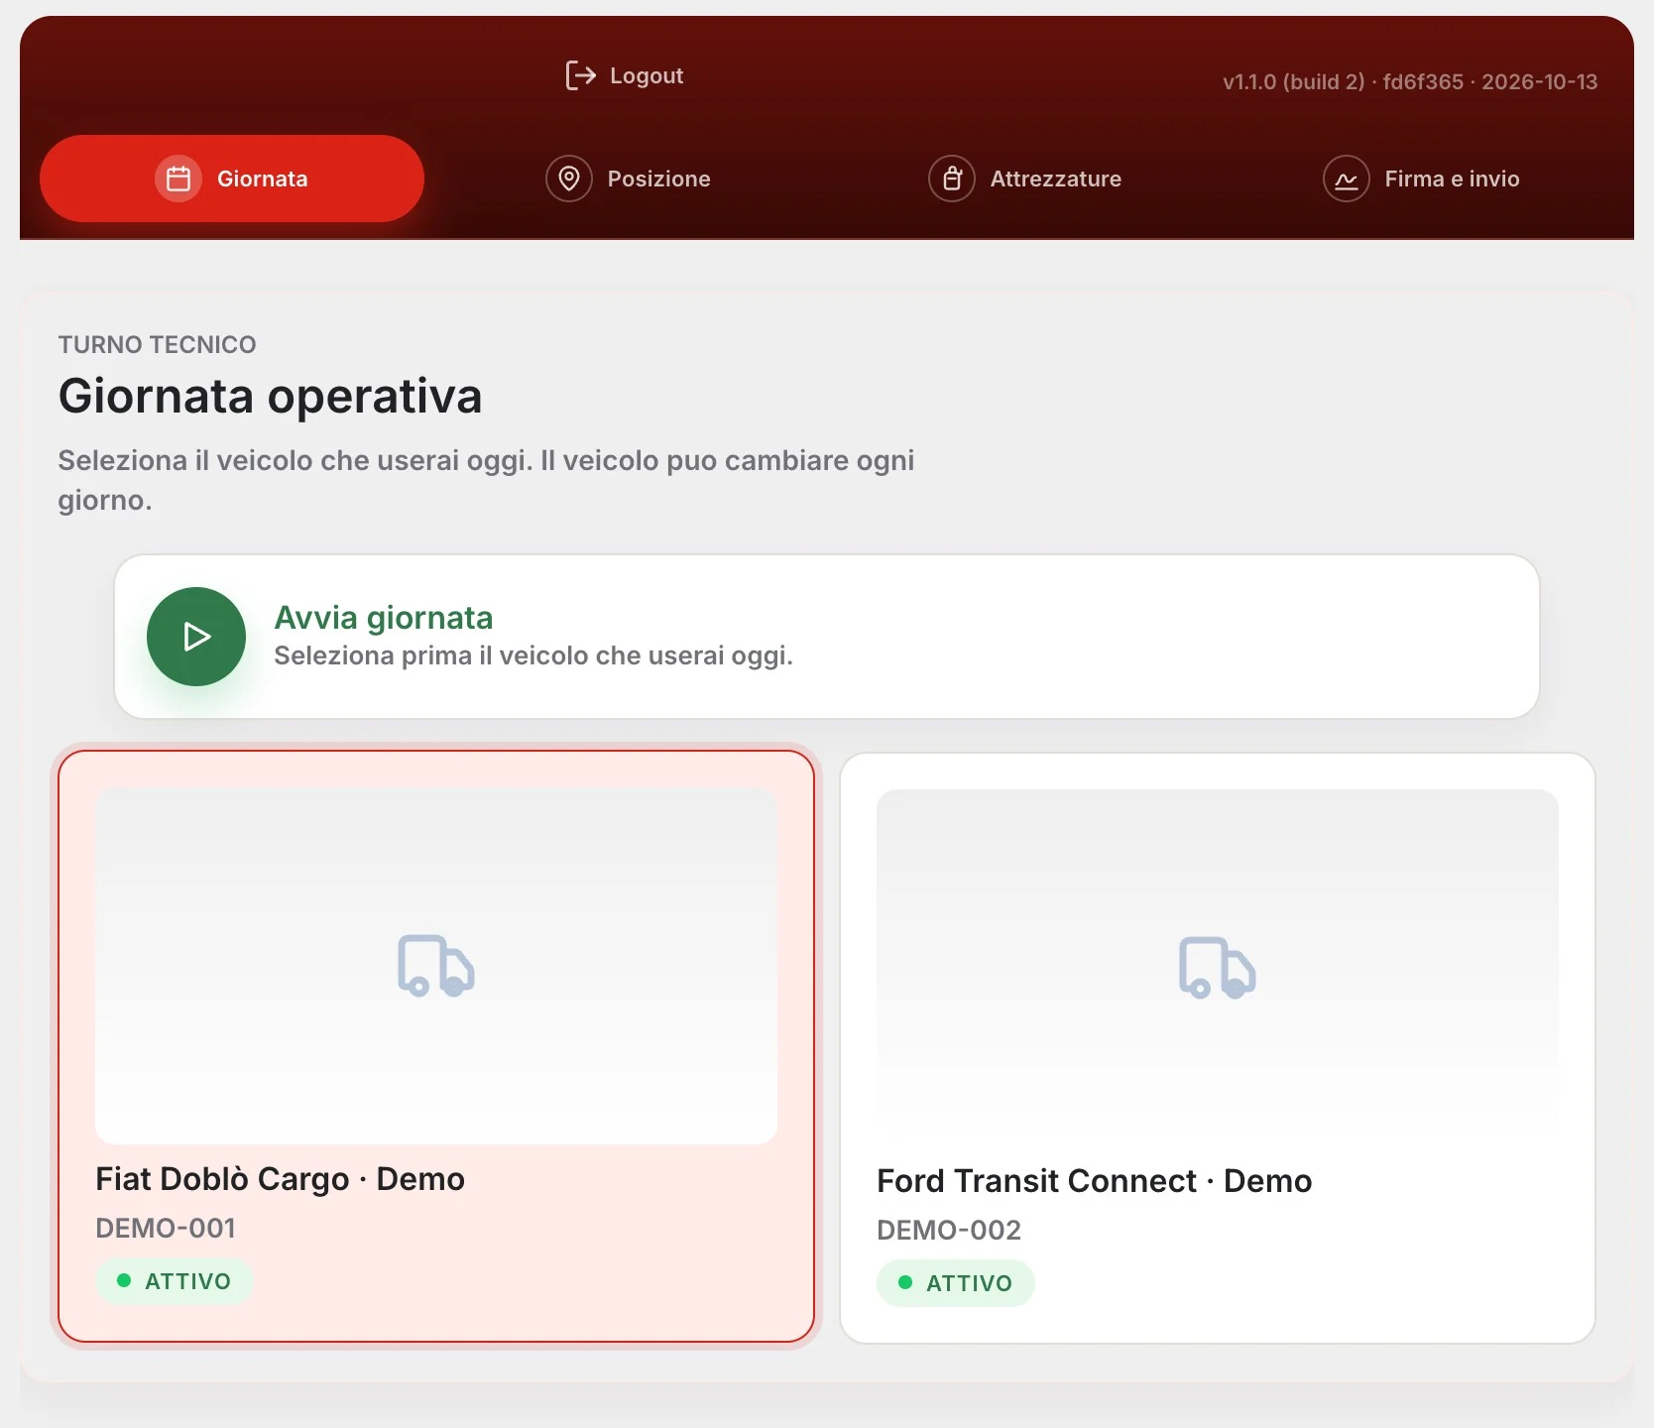The width and height of the screenshot is (1654, 1428).
Task: Click the Logout text link
Action: pos(647,75)
